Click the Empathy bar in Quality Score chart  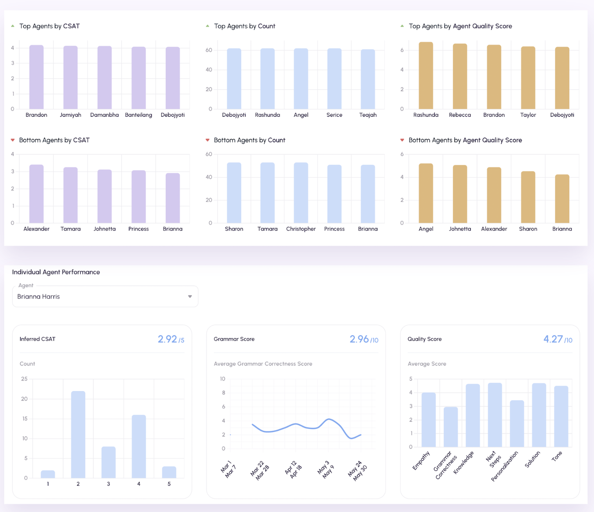[x=429, y=420]
